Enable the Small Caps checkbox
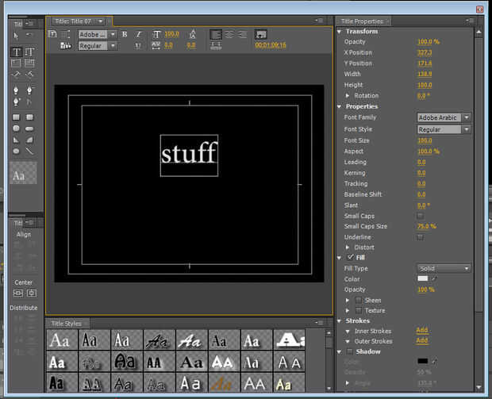 [421, 216]
